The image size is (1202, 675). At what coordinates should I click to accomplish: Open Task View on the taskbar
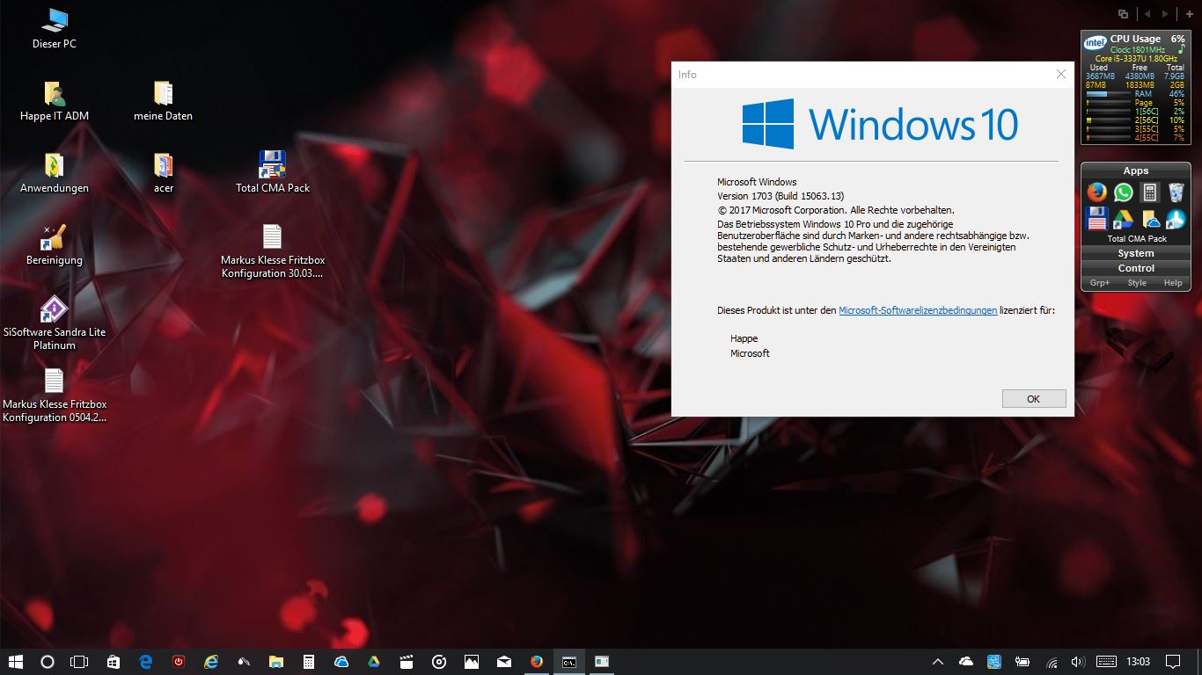click(x=79, y=661)
